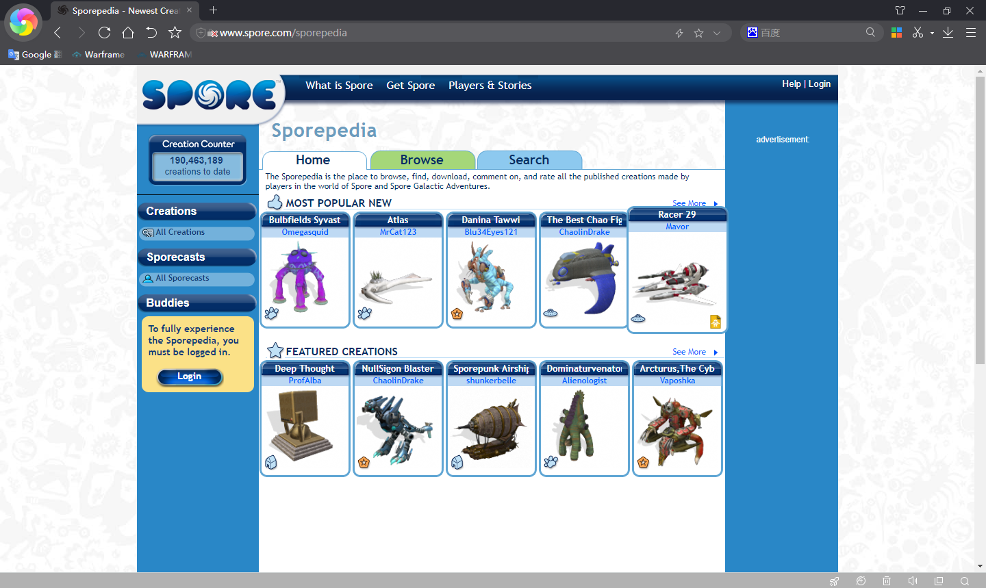Screen dimensions: 986x588
Task: Open the dropdown arrow beside the scissors icon
Action: point(932,33)
